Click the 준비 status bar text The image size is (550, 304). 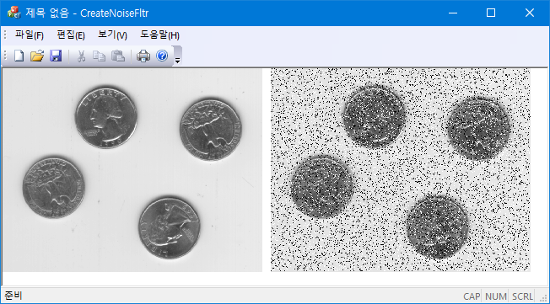pyautogui.click(x=13, y=296)
